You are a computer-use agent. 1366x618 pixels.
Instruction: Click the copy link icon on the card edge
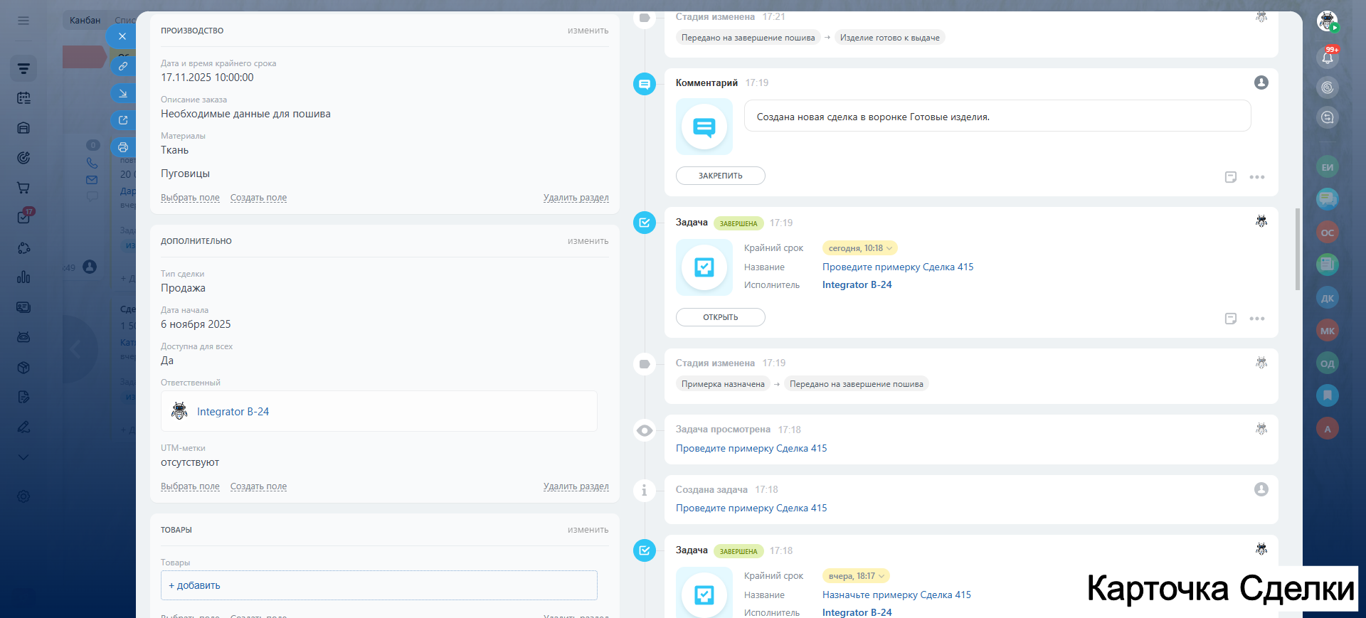click(x=123, y=66)
